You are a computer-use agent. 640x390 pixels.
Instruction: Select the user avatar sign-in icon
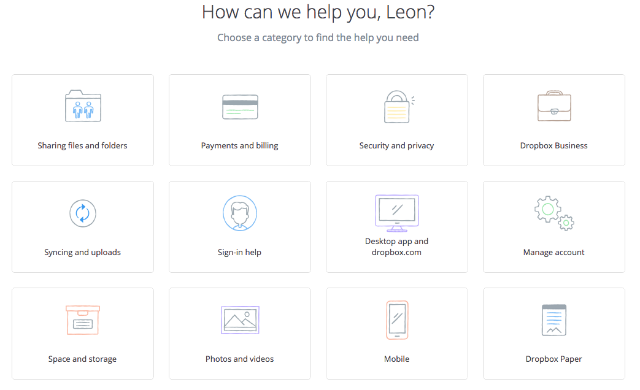240,213
